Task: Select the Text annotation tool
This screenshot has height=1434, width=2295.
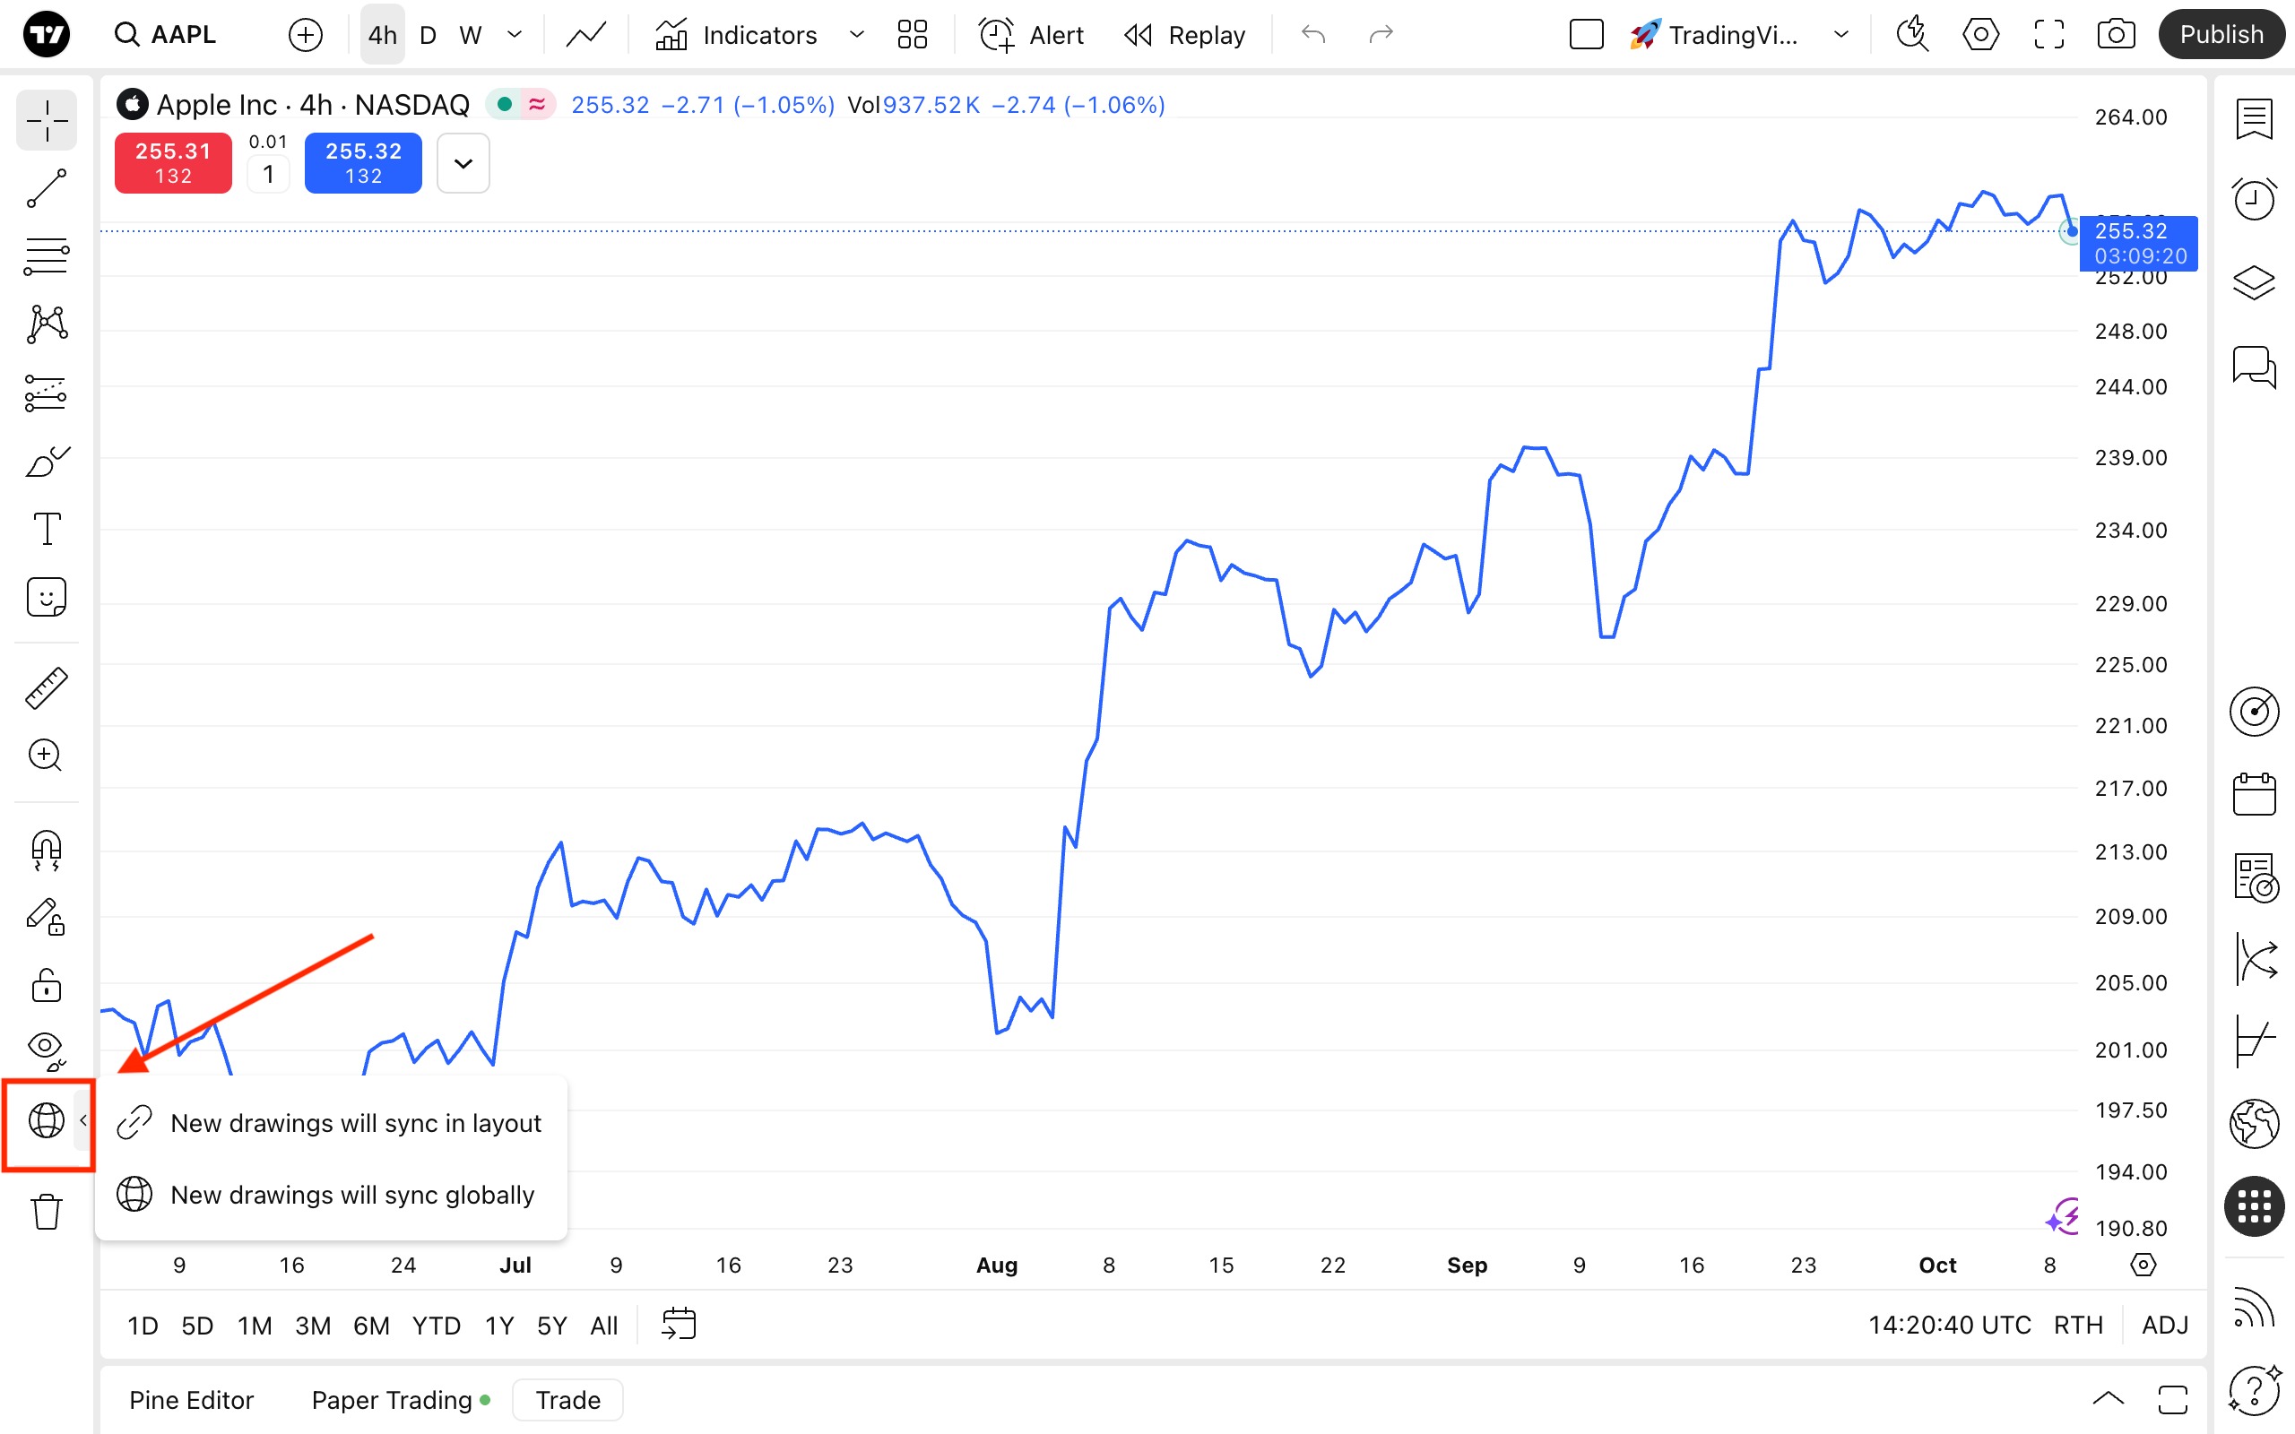Action: coord(46,528)
